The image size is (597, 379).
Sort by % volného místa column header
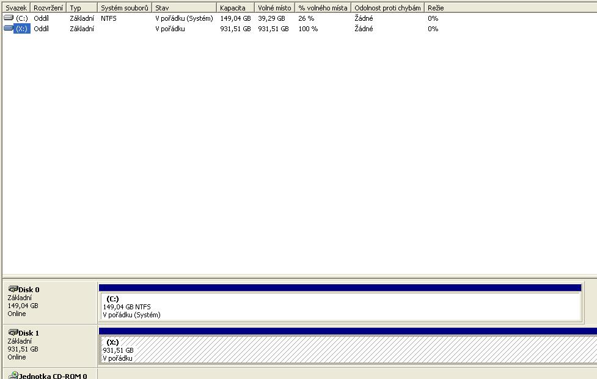323,7
